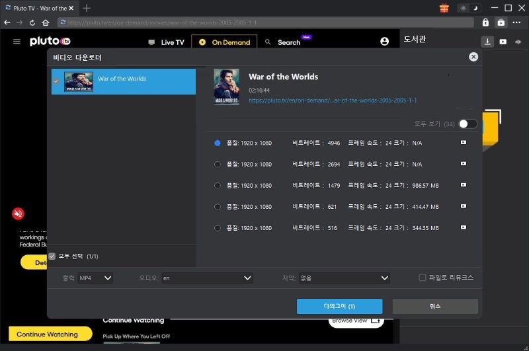Image resolution: width=529 pixels, height=351 pixels.
Task: Select War of the Worlds list thumbnail
Action: (79, 81)
